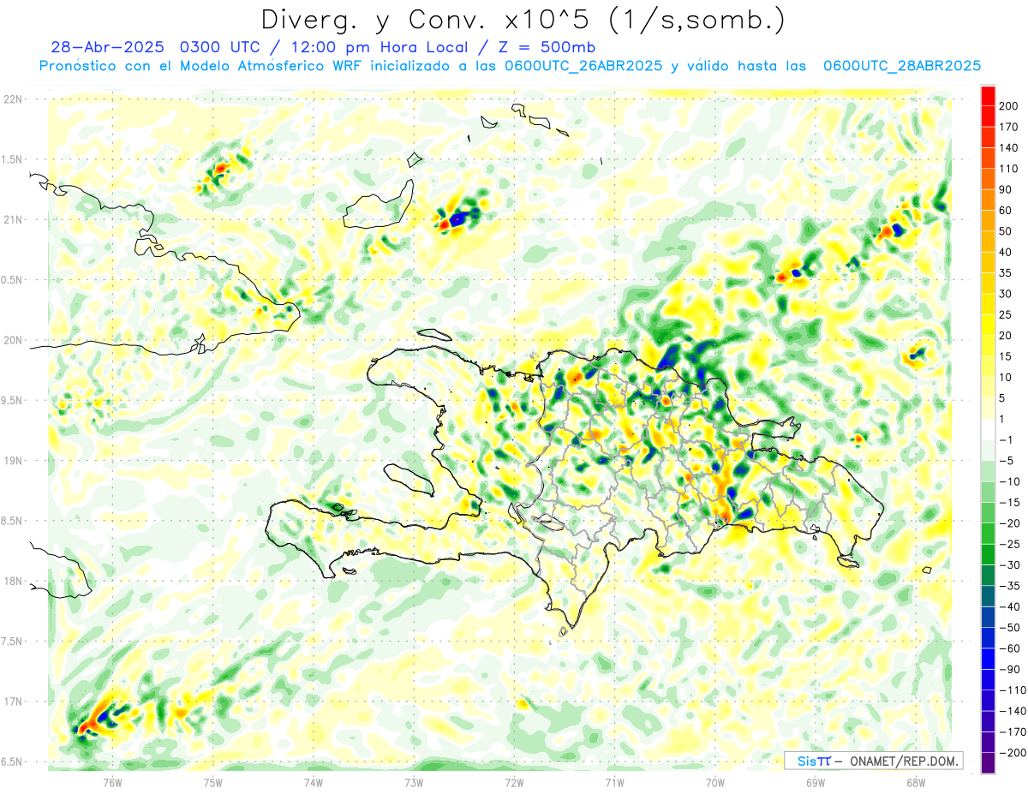
Task: Click the '17N' latitude label
Action: tap(13, 701)
